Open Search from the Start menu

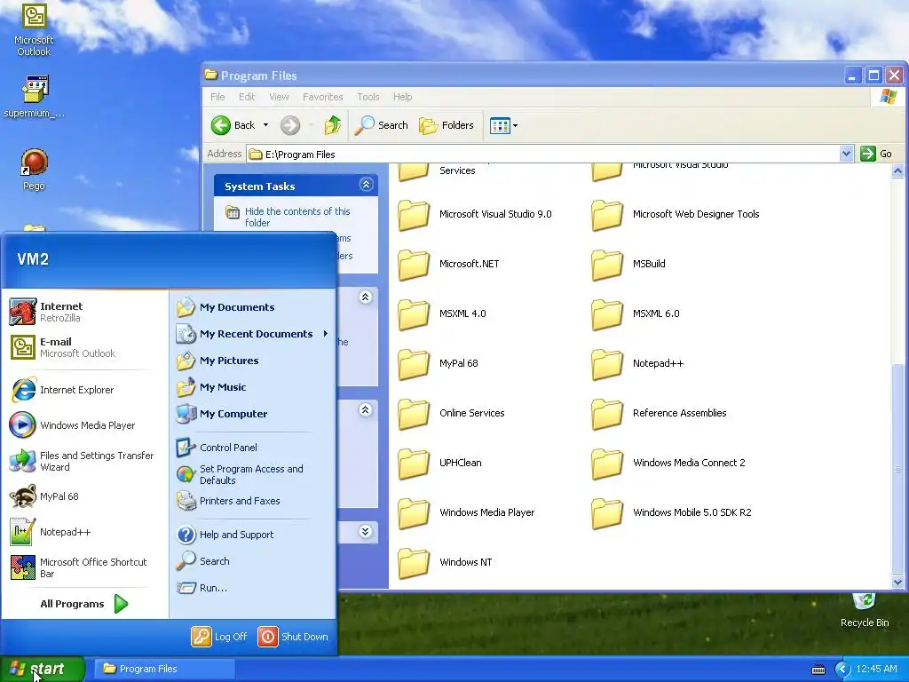tap(253, 561)
